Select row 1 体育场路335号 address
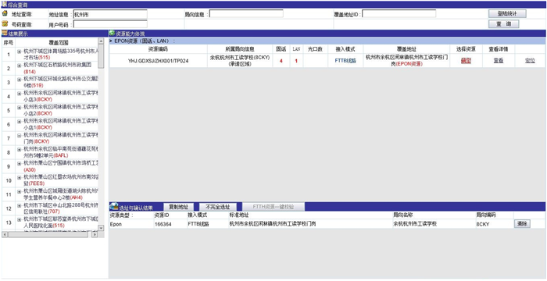Viewport: 547px width, 281px height. click(x=62, y=55)
